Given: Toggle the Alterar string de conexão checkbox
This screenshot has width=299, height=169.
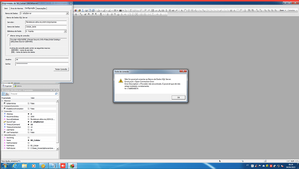Looking at the screenshot, I should point(8,35).
